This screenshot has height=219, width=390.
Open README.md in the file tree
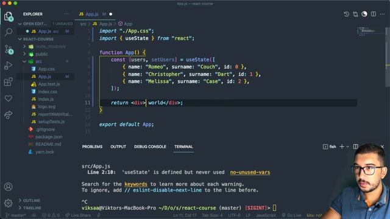click(48, 144)
